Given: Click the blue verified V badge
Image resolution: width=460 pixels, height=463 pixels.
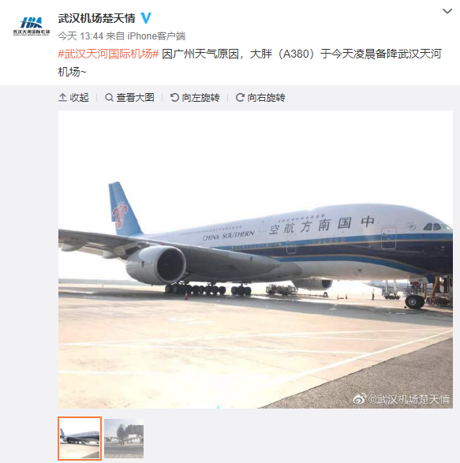Looking at the screenshot, I should pos(146,18).
